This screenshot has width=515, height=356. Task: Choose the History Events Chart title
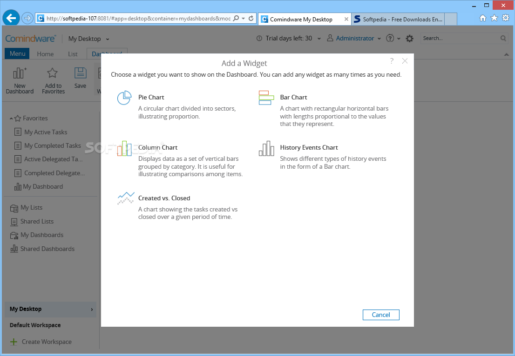pos(309,147)
